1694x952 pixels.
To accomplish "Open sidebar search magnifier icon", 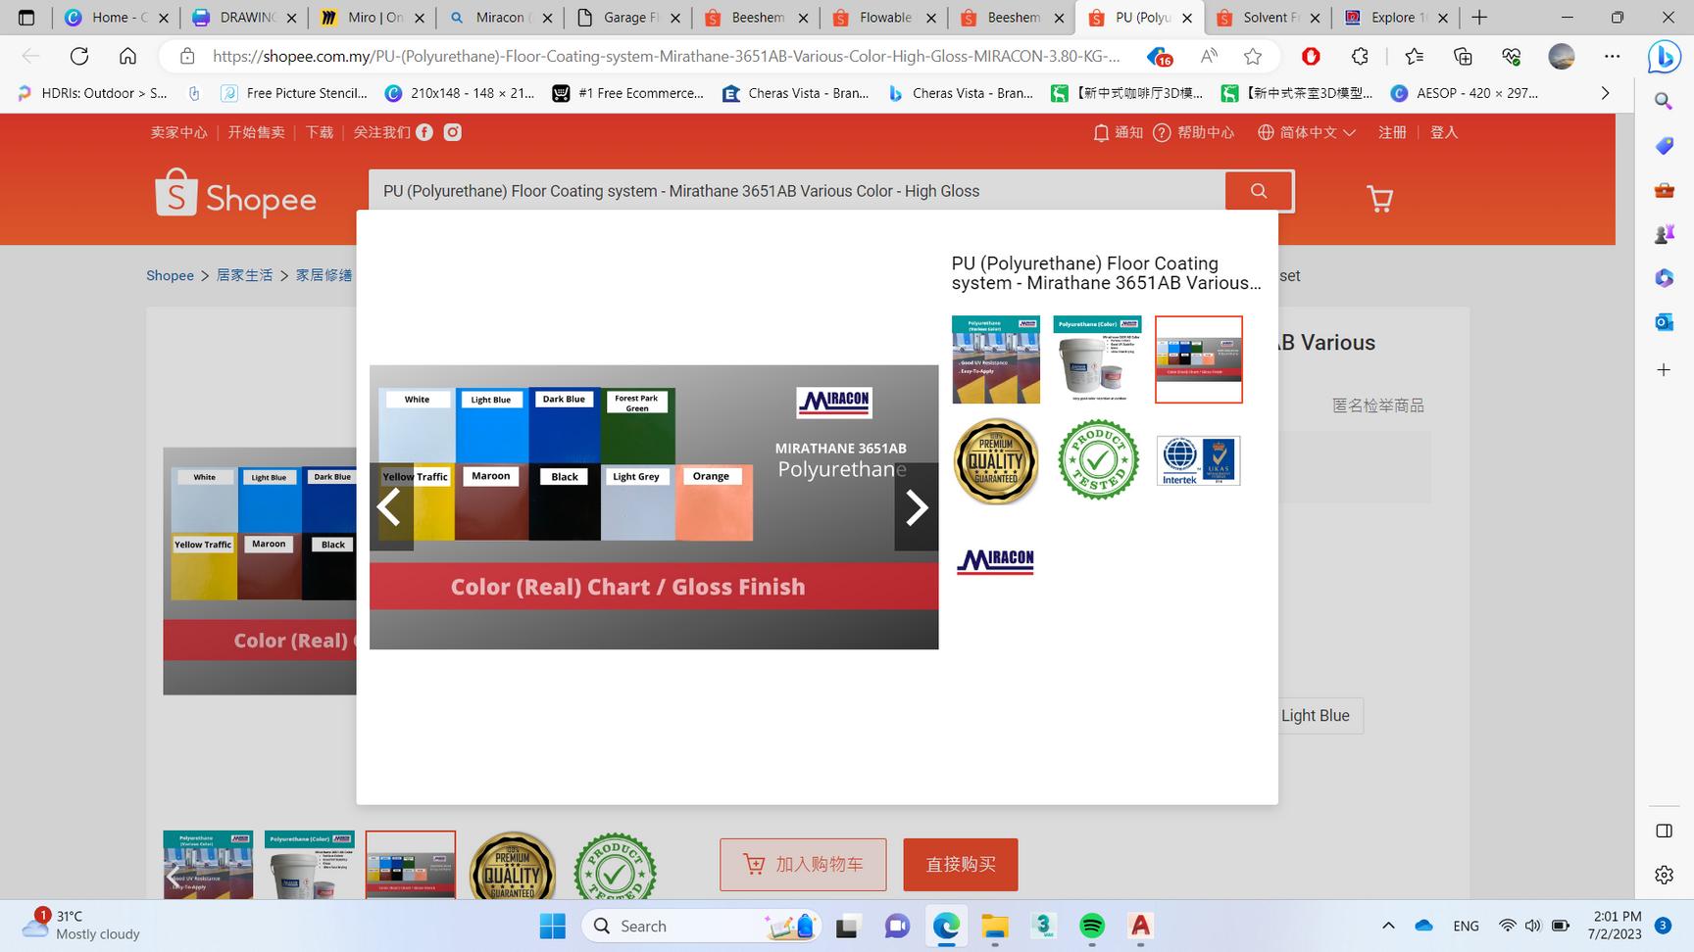I will point(1664,101).
